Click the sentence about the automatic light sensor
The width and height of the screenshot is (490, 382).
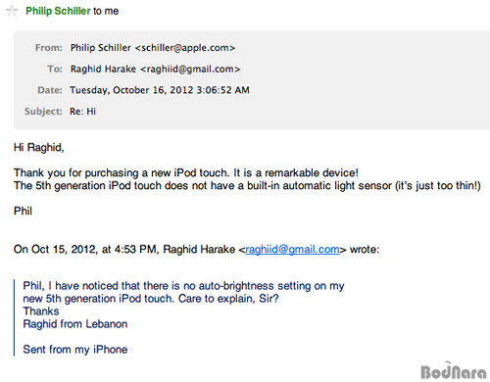(247, 186)
